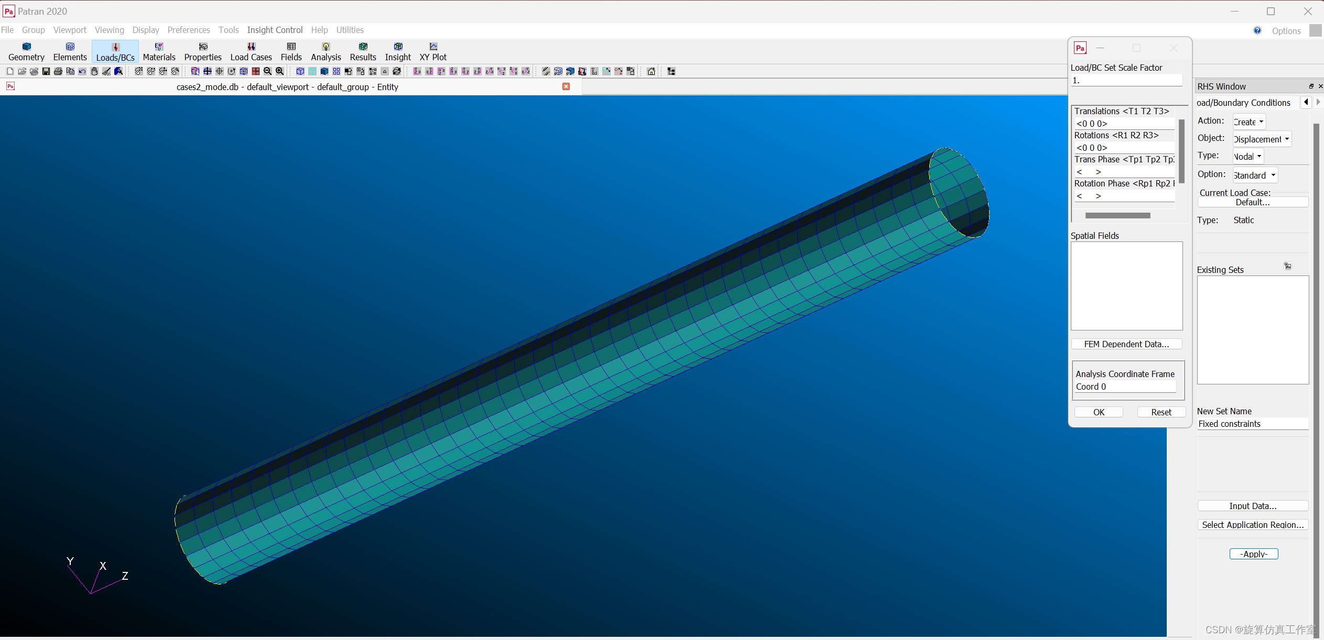Click the zoom out magnifier icon
1324x640 pixels.
point(268,71)
